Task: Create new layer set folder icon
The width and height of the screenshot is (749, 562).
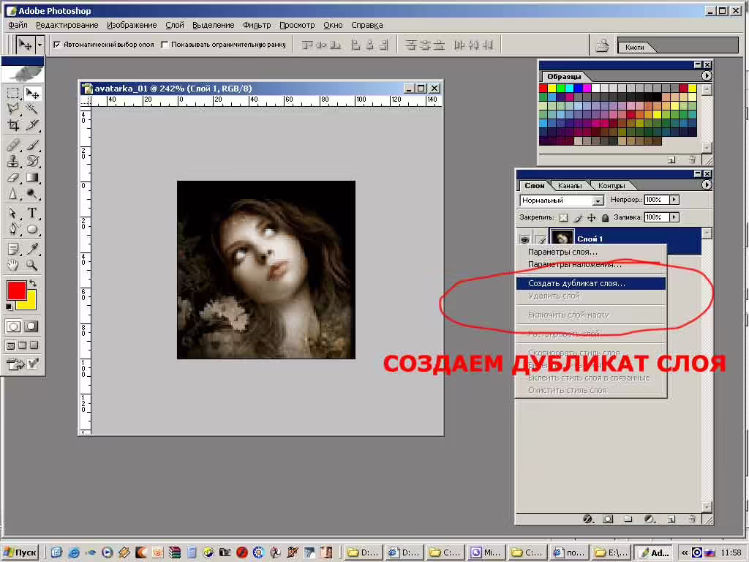Action: (628, 519)
